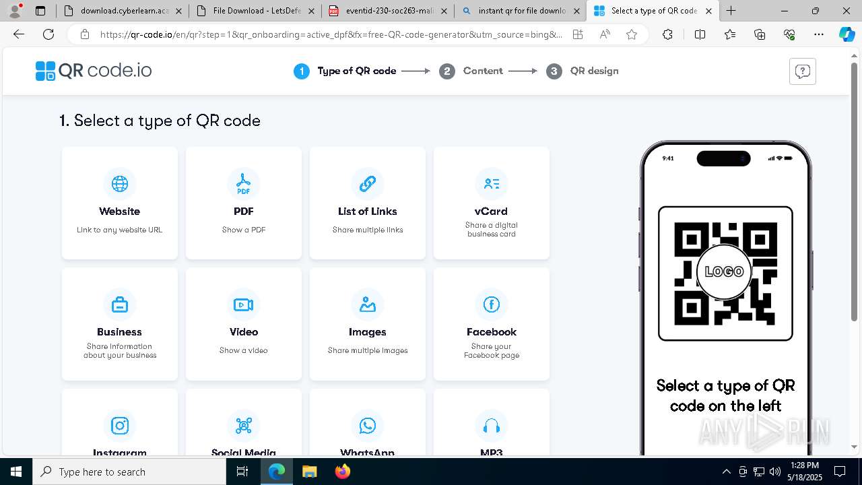Open the browser profile avatar

[15, 10]
